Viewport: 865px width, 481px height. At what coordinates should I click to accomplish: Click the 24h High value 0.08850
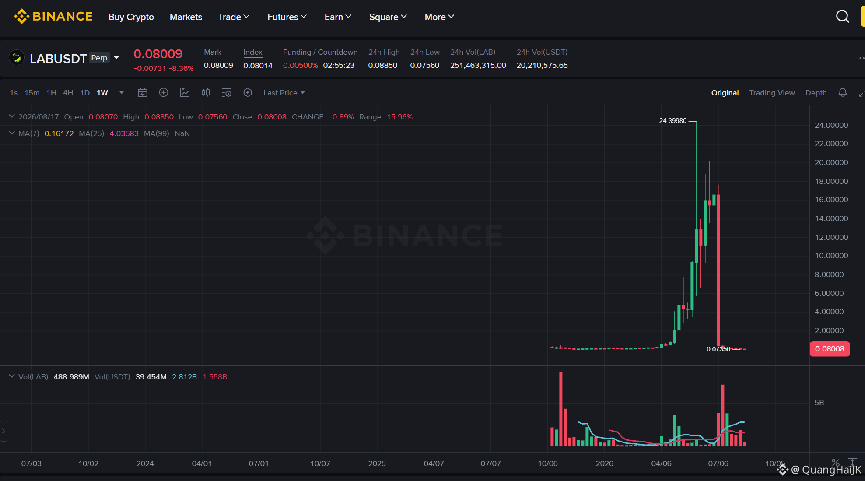coord(383,65)
